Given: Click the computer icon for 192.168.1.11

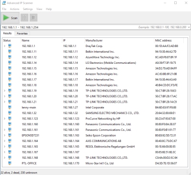Looking at the screenshot, I should click(x=10, y=51).
